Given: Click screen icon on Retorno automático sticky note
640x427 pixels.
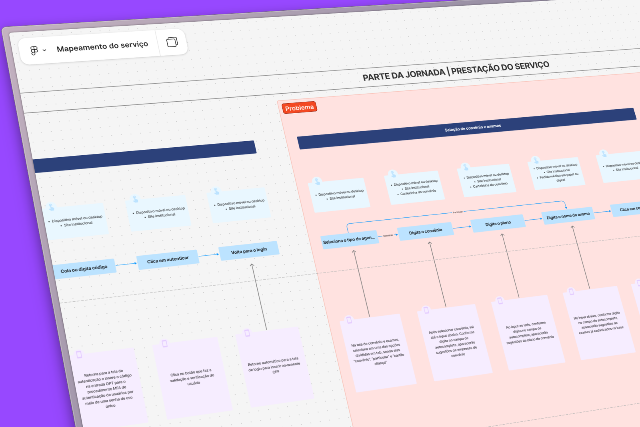Looking at the screenshot, I should pyautogui.click(x=247, y=333).
